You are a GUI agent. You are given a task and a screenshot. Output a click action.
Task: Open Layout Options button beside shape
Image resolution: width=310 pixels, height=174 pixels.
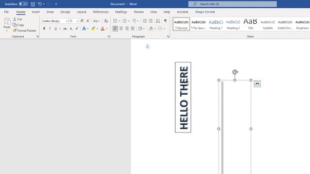(257, 84)
